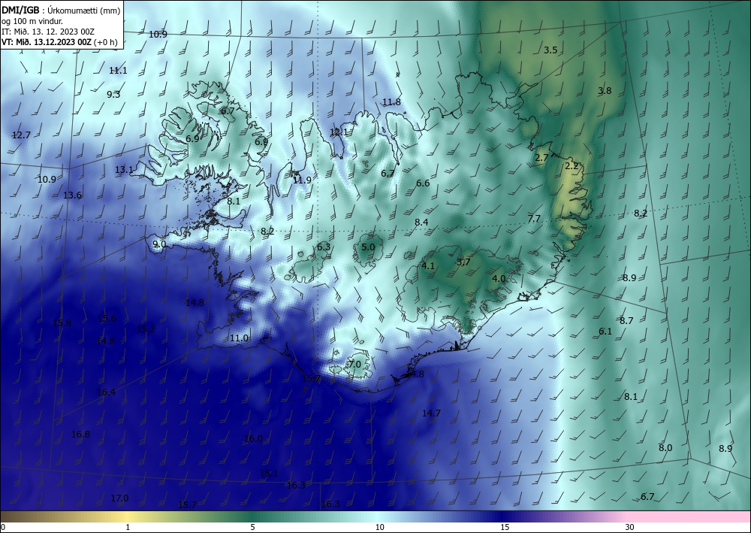Select the 12.7 value near left edge

21,135
